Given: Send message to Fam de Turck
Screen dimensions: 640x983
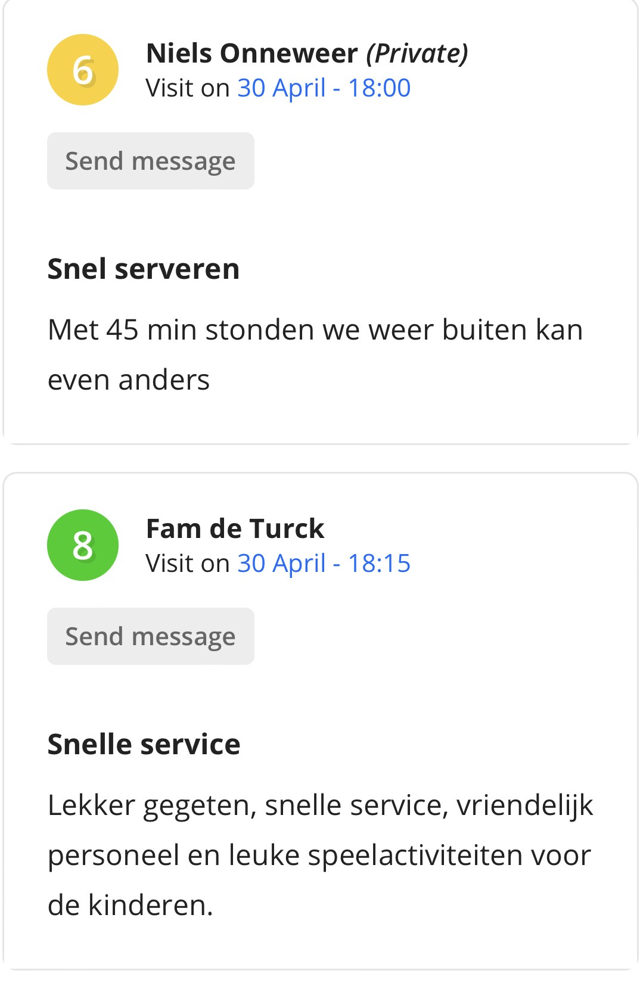Looking at the screenshot, I should (151, 636).
